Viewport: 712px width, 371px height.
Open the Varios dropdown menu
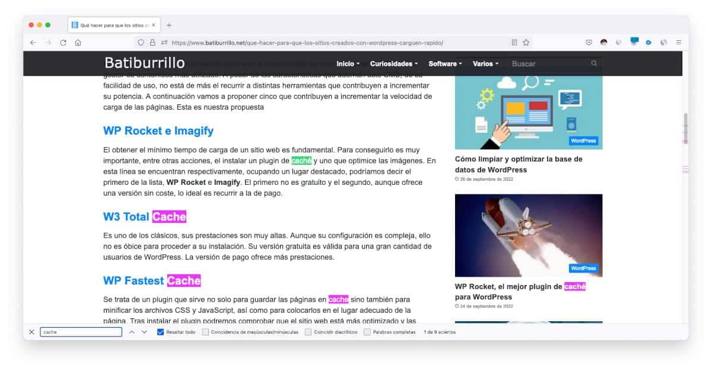pyautogui.click(x=485, y=63)
